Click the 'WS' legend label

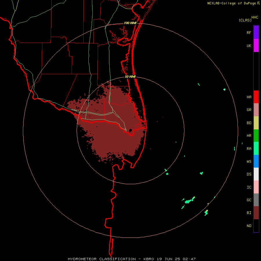(249, 161)
